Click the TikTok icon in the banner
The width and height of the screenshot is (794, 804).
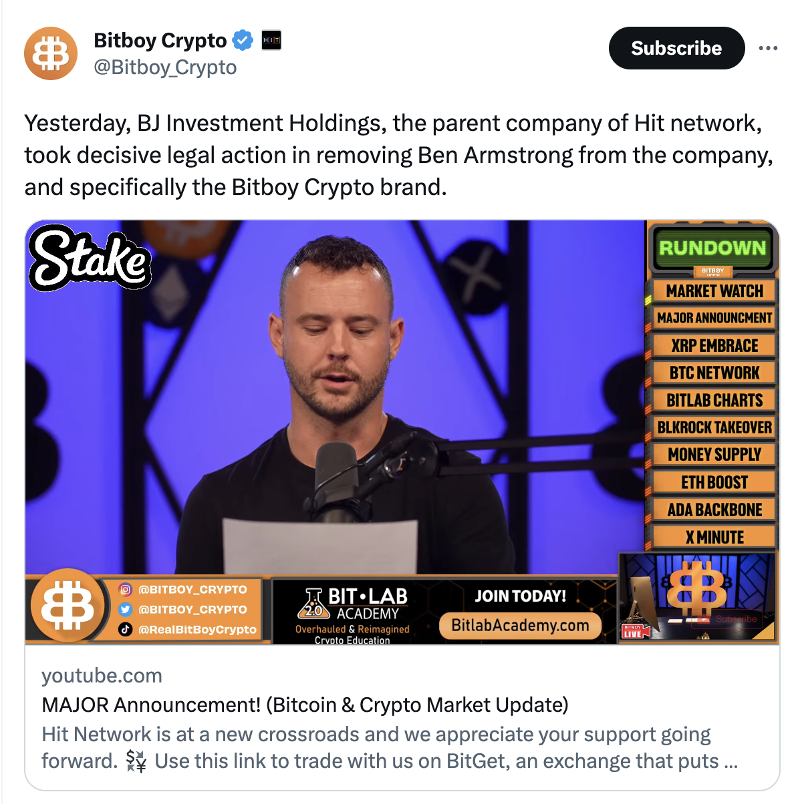(125, 629)
